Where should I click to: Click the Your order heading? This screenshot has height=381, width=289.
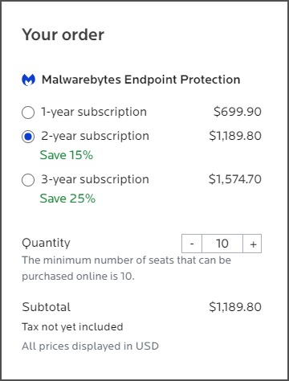pos(63,35)
